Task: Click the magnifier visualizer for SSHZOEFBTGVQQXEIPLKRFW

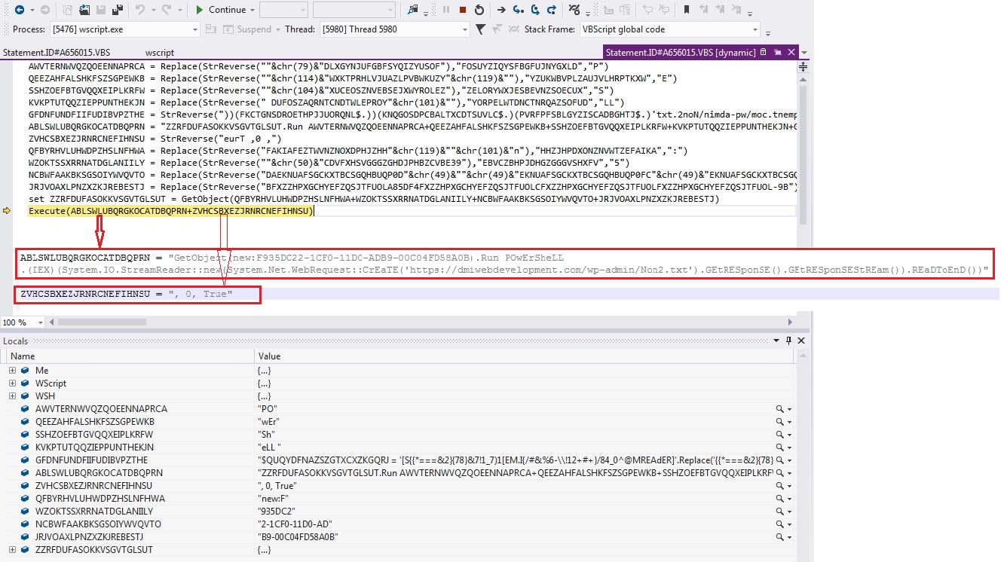Action: [780, 434]
